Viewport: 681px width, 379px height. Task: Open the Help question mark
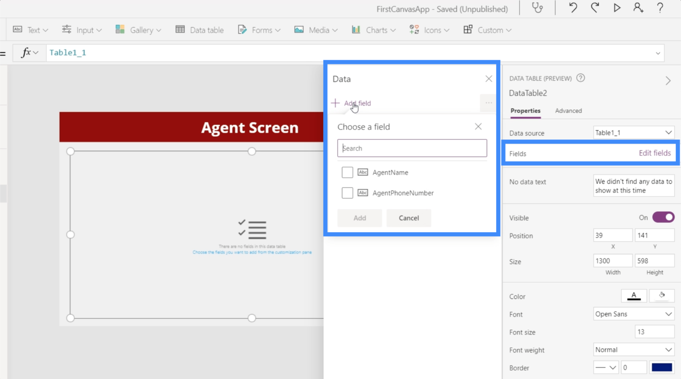[660, 8]
